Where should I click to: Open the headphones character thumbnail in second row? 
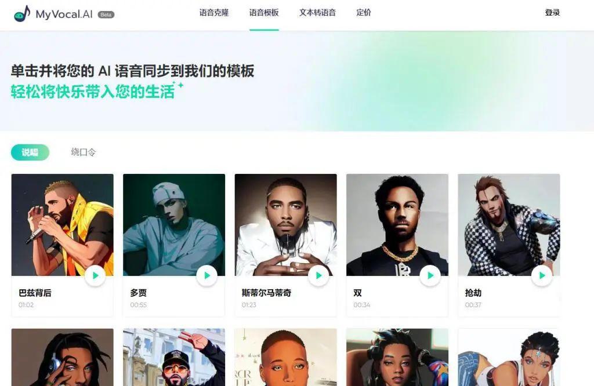click(x=63, y=357)
